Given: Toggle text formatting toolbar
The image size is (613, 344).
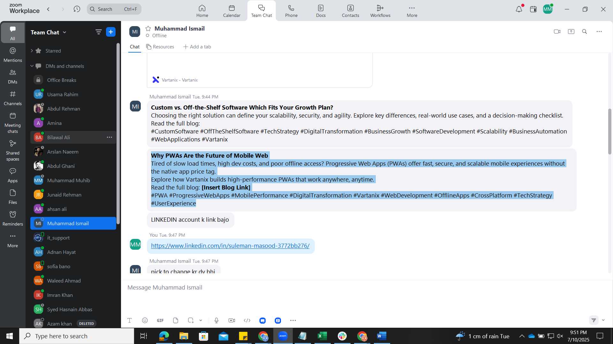Looking at the screenshot, I should [x=130, y=320].
